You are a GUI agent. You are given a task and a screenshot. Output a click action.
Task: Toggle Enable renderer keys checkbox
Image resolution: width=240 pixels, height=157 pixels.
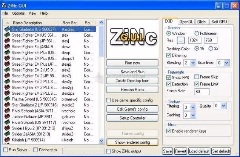(x=169, y=131)
